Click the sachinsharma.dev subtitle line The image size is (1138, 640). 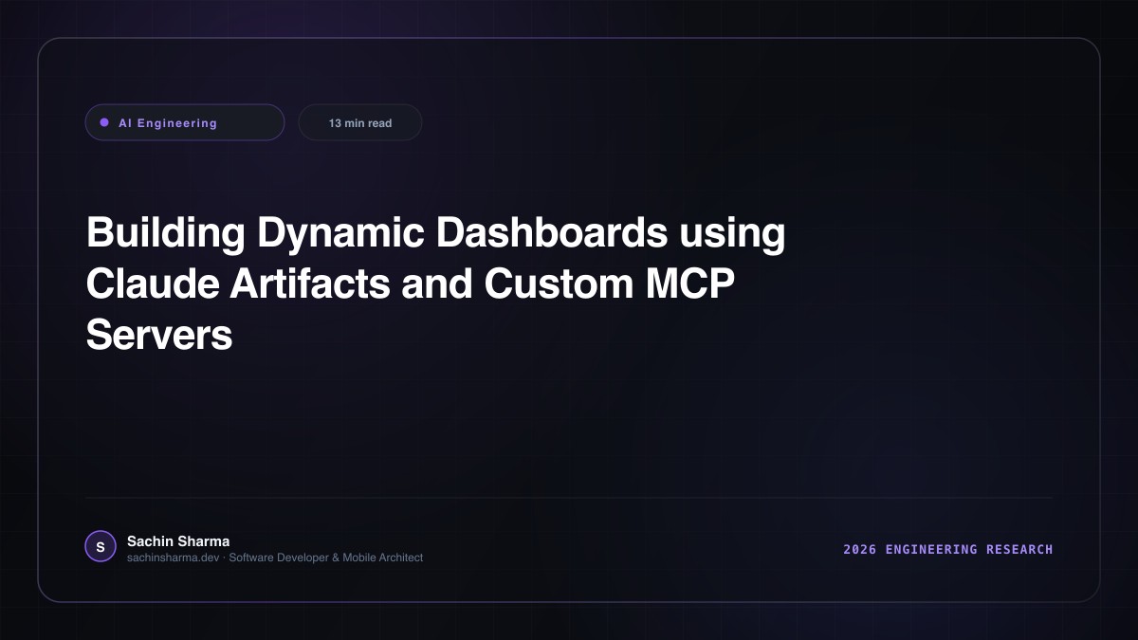[275, 558]
